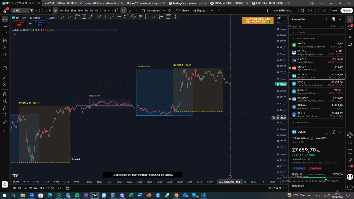Open WhatsApp from the Windows taskbar

59,195
